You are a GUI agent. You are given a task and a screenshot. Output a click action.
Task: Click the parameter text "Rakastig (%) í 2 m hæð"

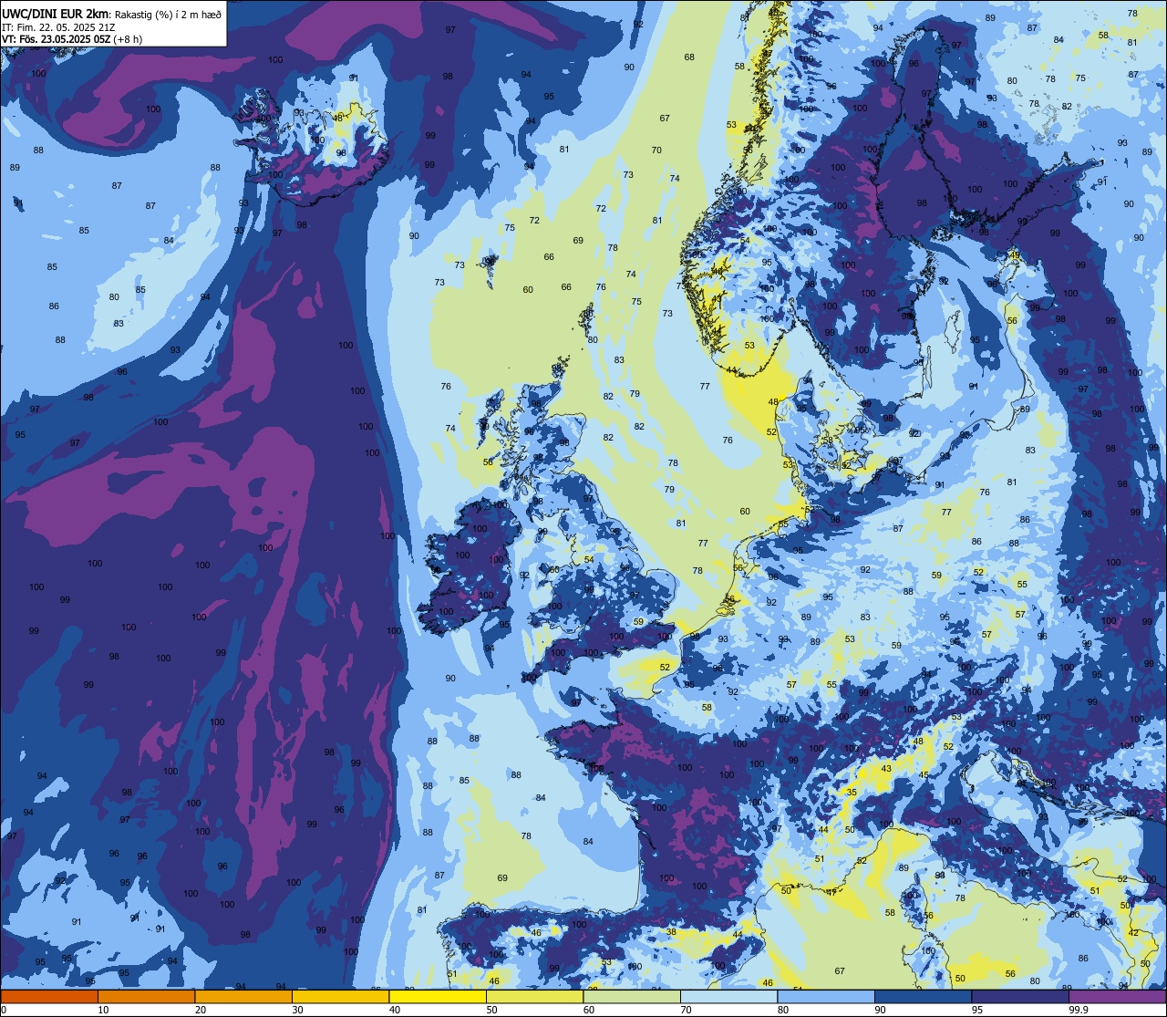[168, 15]
